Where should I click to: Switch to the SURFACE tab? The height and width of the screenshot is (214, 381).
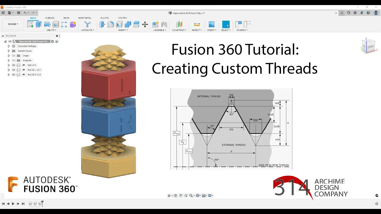(50, 18)
